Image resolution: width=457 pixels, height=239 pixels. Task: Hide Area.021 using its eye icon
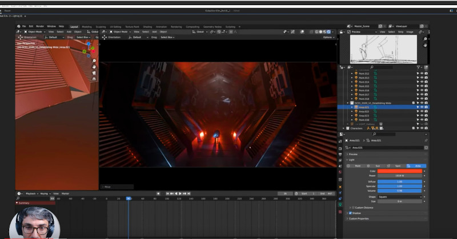click(422, 107)
